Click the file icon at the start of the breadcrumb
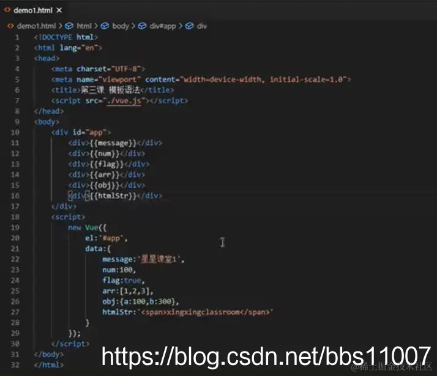Image resolution: width=437 pixels, height=376 pixels. (10, 26)
